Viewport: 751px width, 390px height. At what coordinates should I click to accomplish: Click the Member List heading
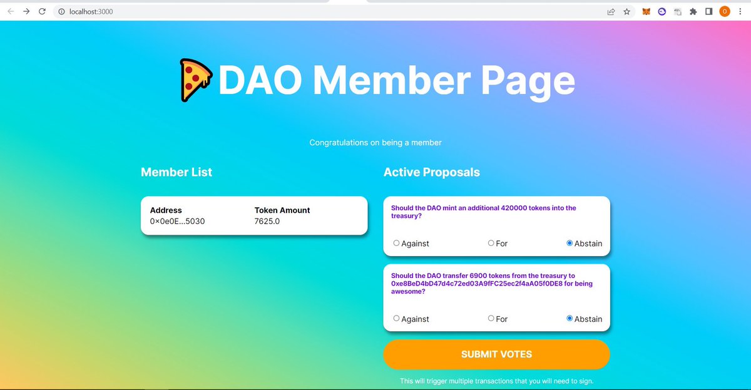pos(176,172)
